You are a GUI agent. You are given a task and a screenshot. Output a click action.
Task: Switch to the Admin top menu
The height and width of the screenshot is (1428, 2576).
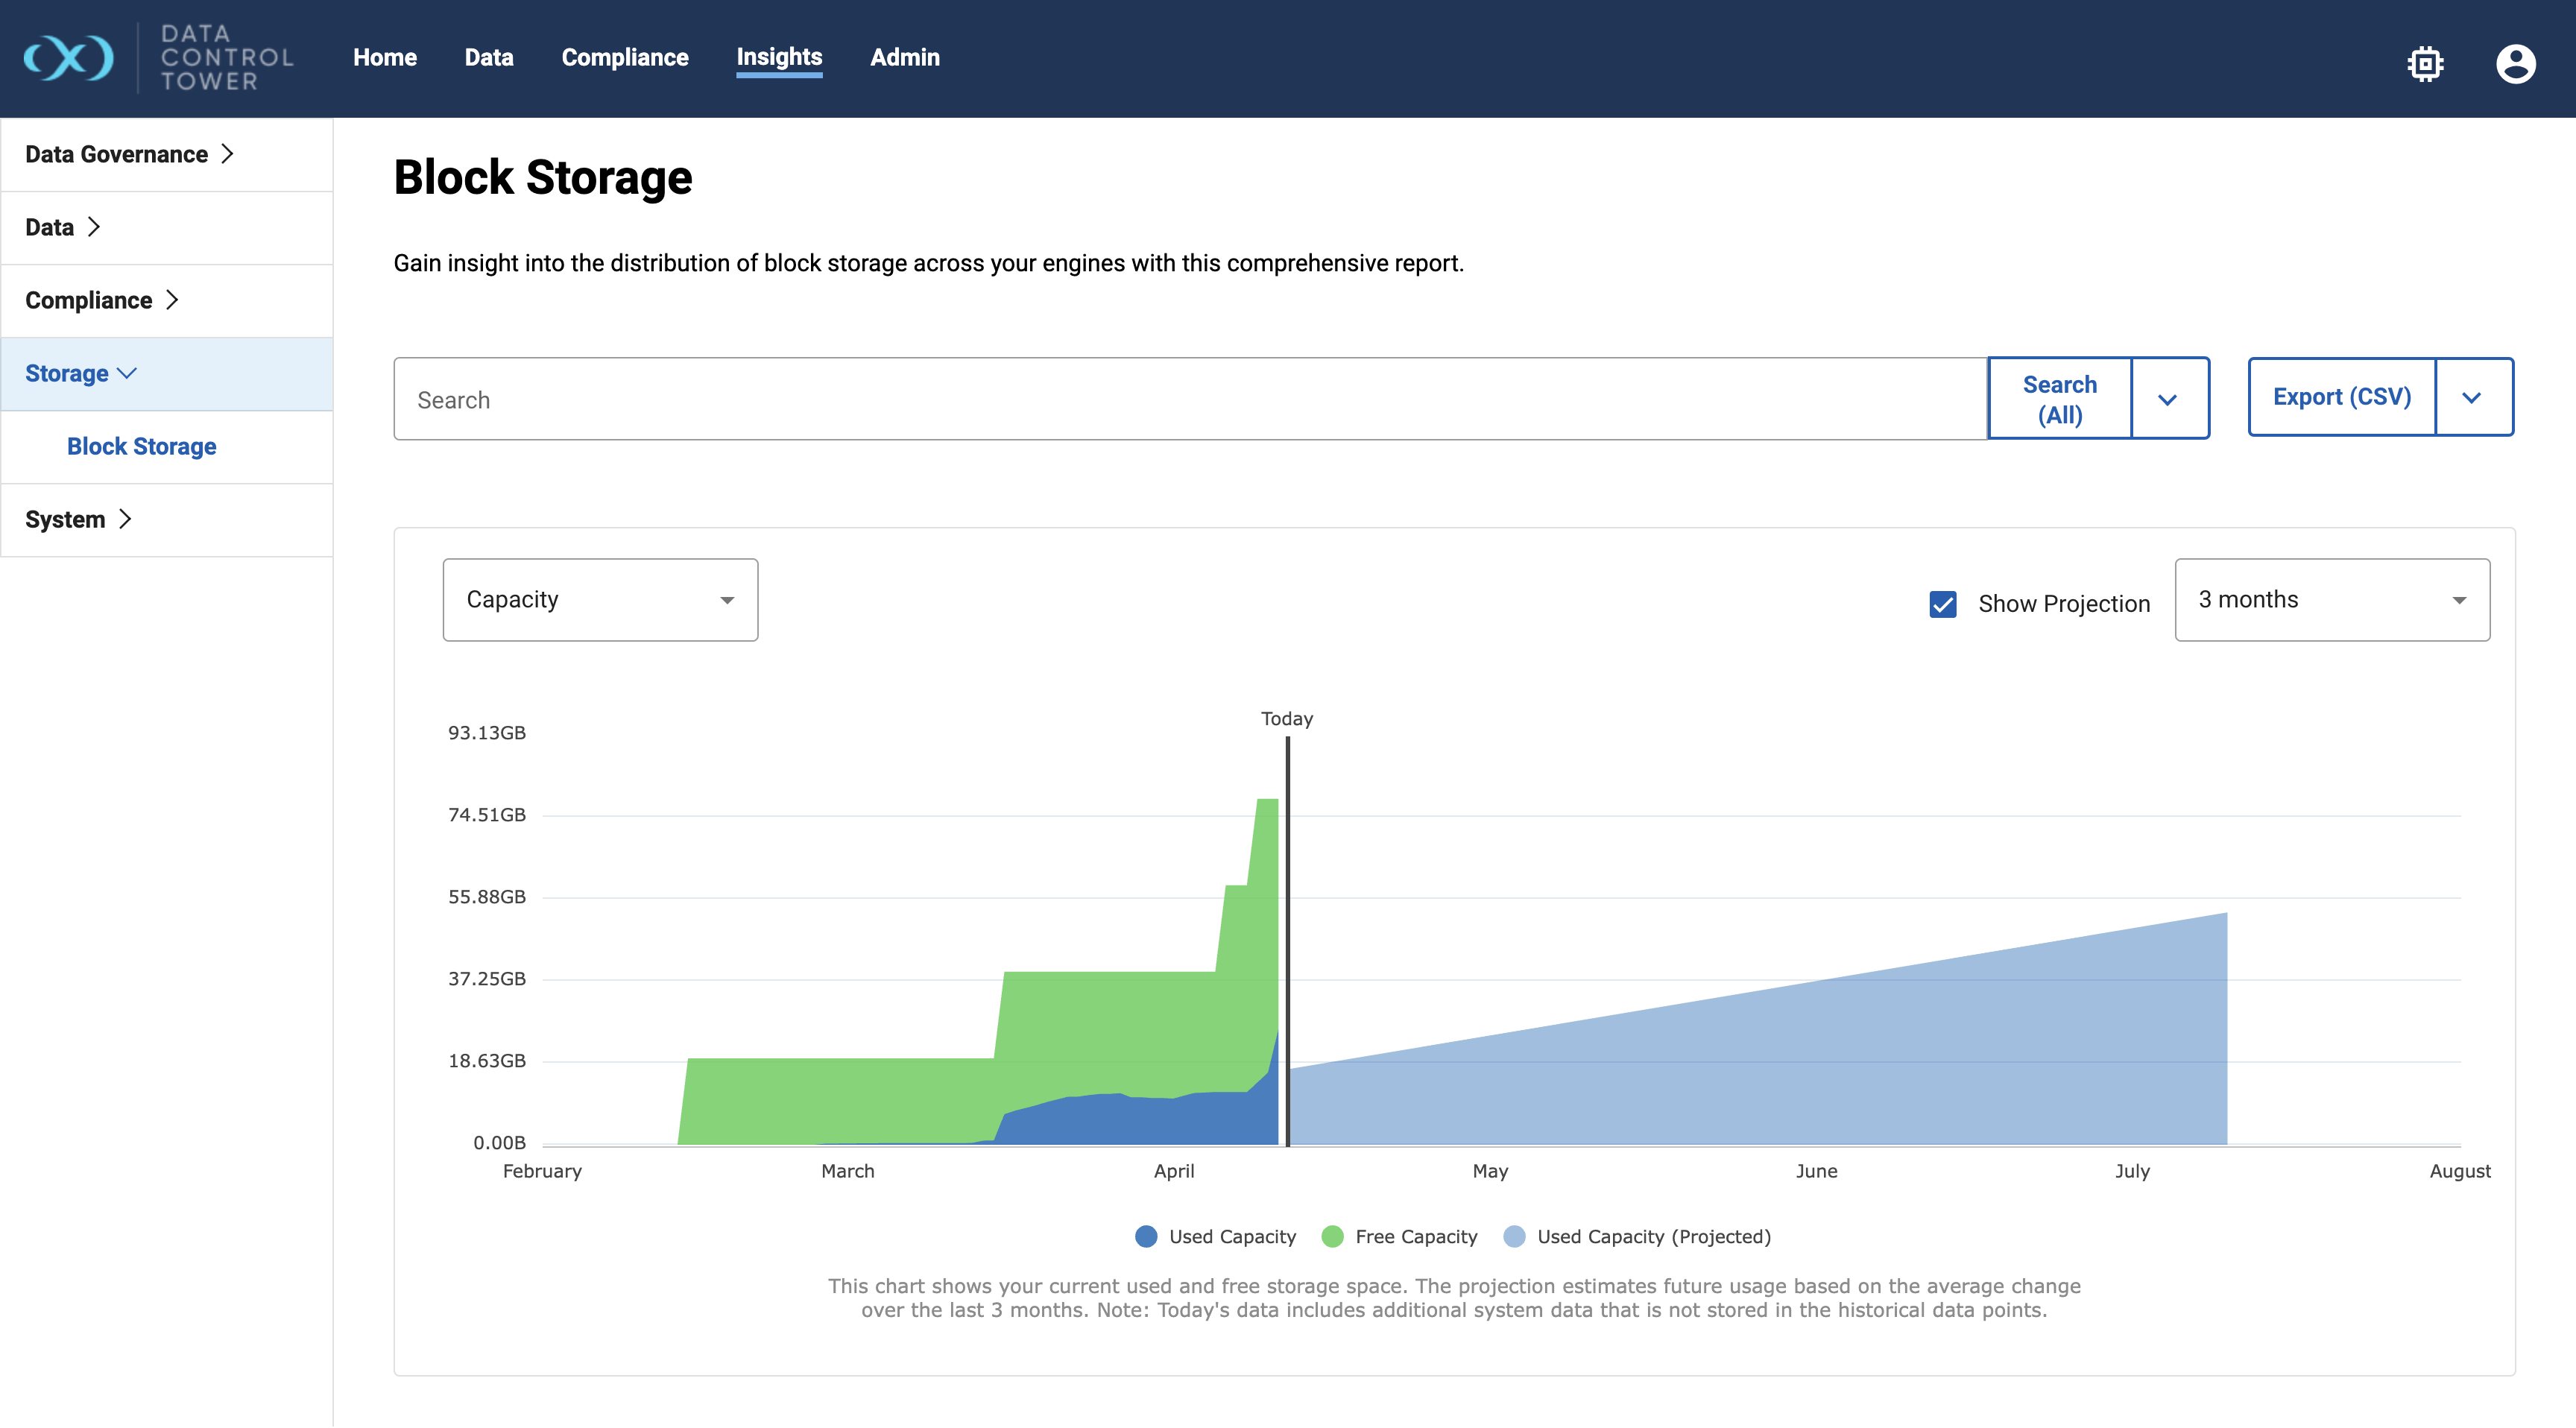904,58
